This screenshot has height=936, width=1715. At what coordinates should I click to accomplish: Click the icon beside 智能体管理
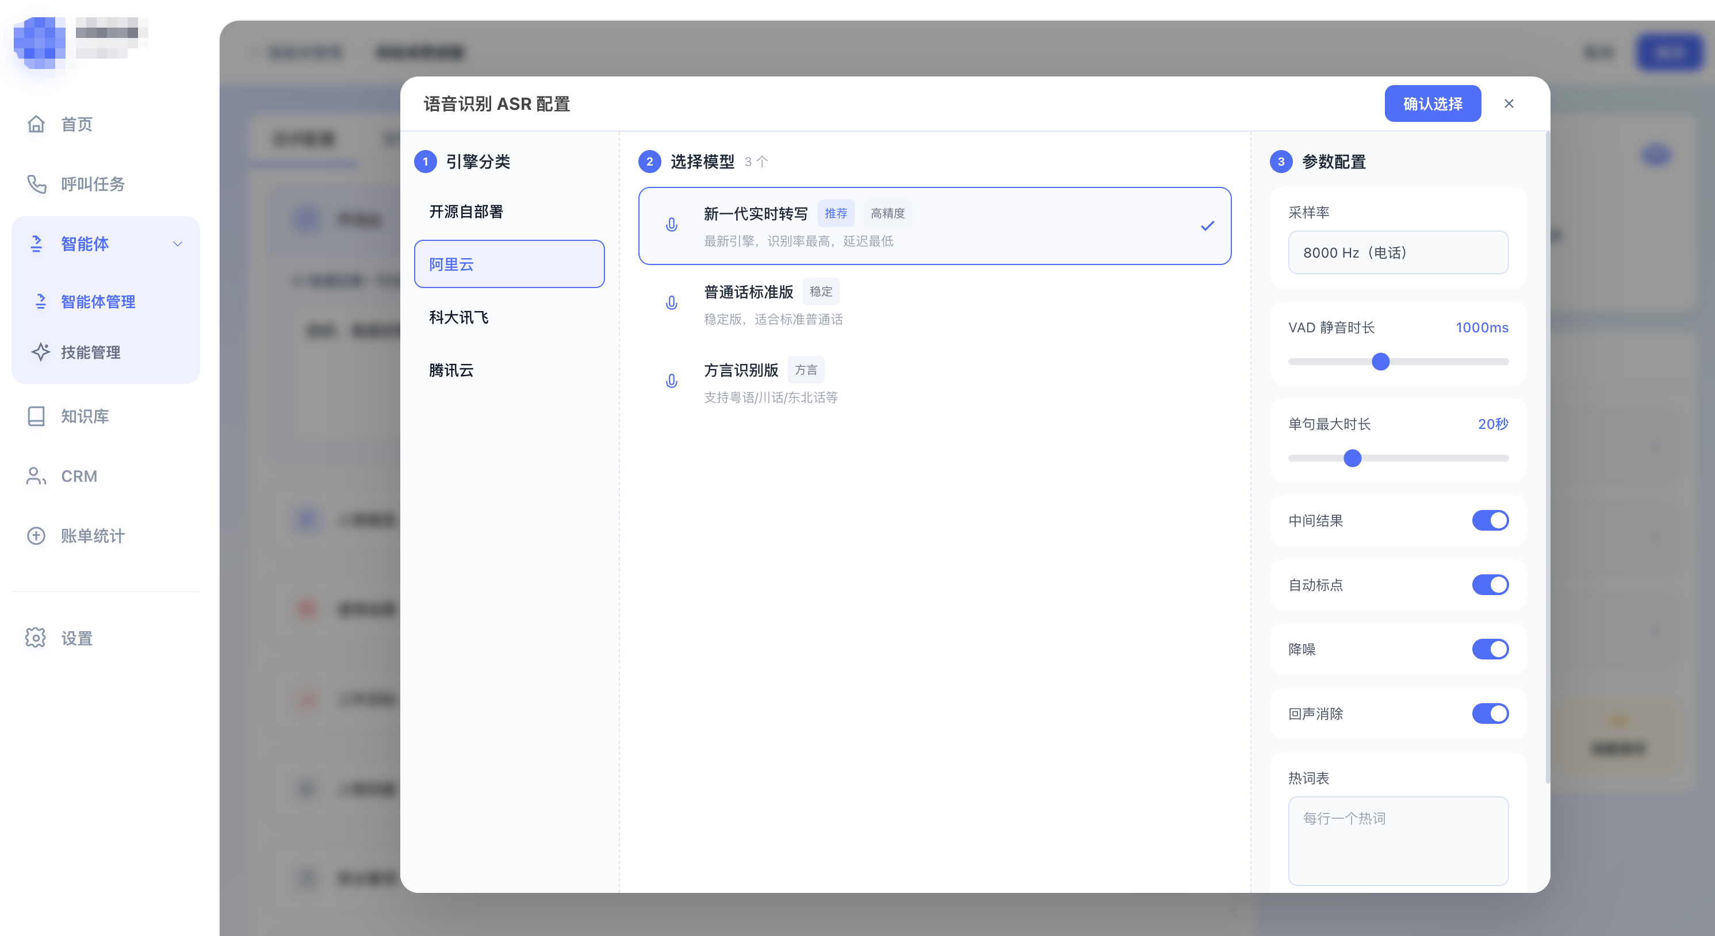41,302
